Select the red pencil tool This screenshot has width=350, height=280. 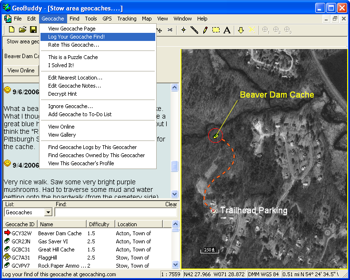pyautogui.click(x=205, y=30)
